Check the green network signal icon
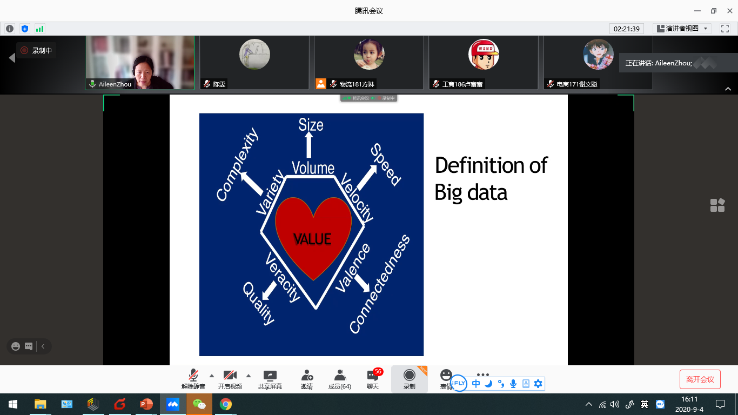Screen dimensions: 738x415 (x=39, y=29)
